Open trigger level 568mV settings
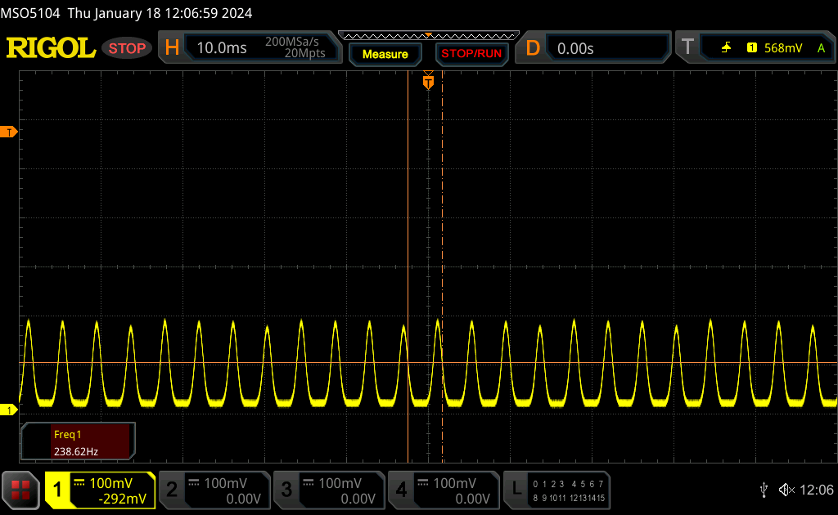 click(782, 48)
